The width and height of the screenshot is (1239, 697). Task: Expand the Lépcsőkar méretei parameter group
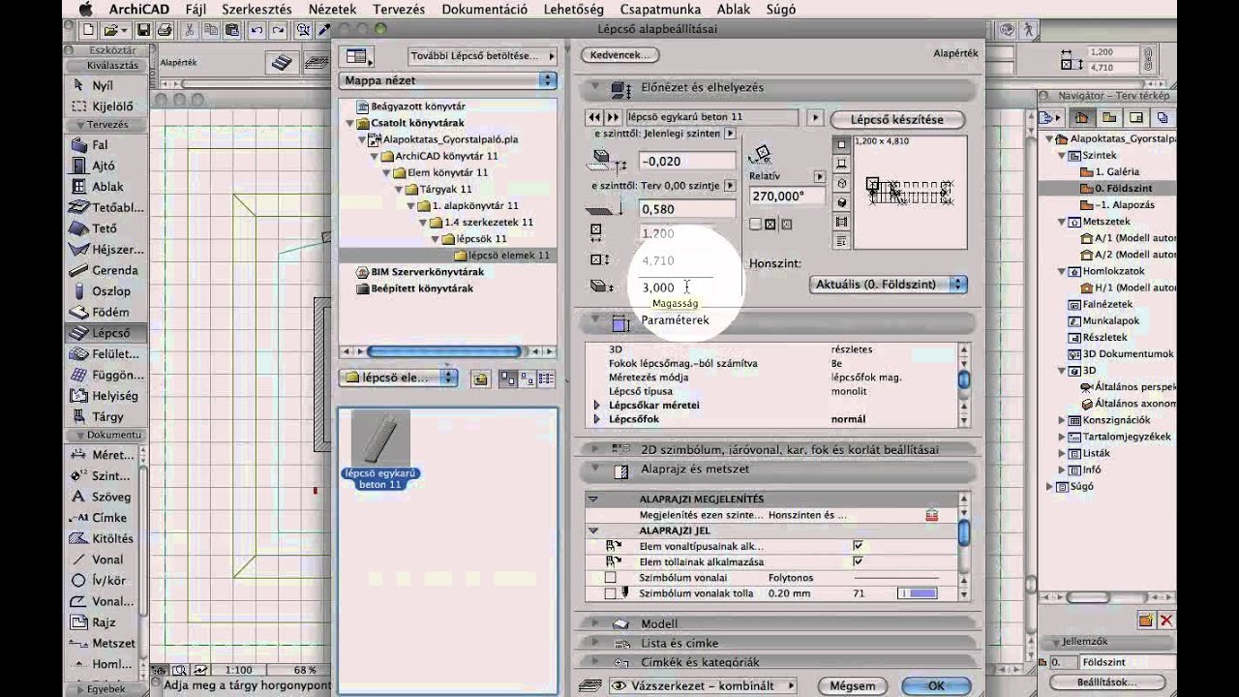(597, 405)
